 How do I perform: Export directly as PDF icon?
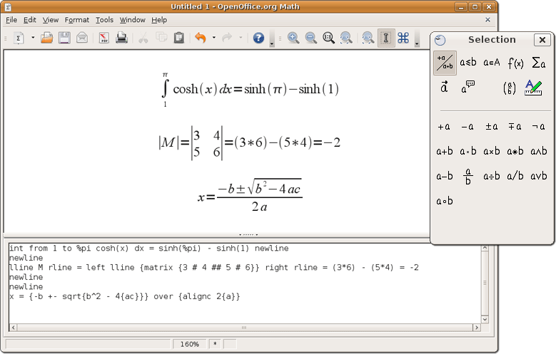point(104,38)
